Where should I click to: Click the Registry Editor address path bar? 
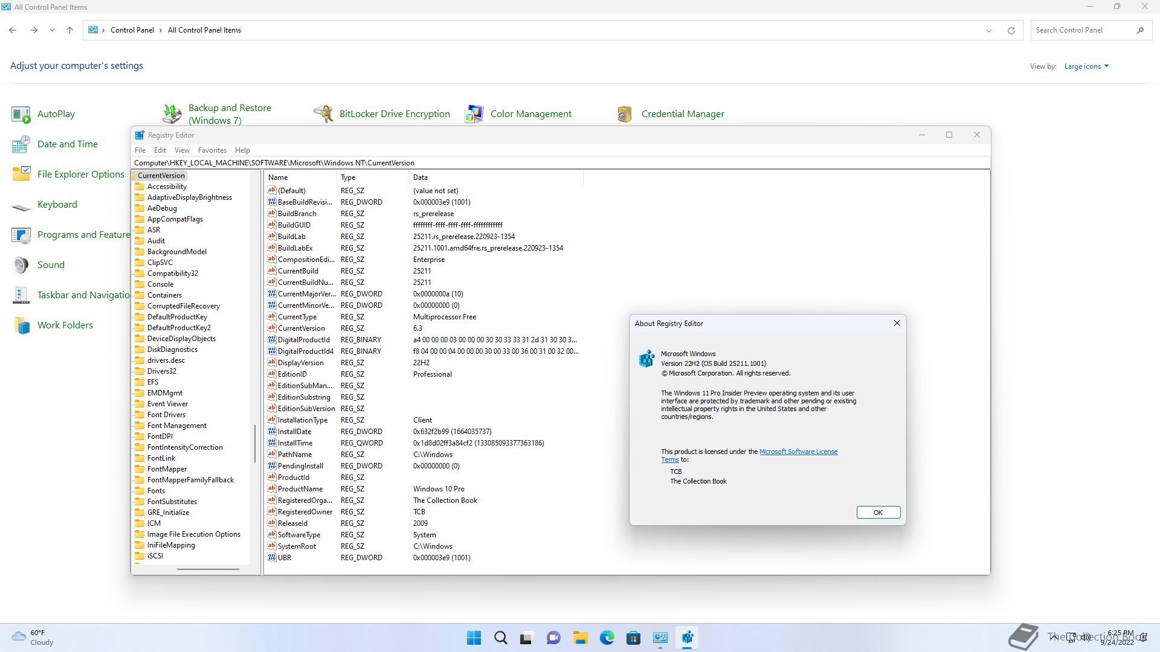click(560, 163)
